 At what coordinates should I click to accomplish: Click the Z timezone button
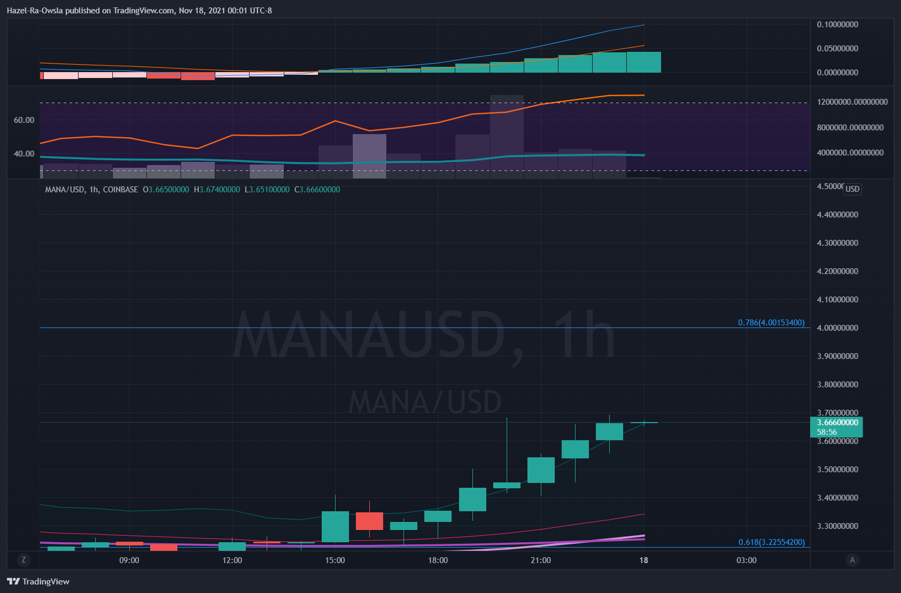coord(23,560)
